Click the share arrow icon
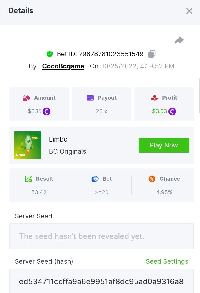Image resolution: width=200 pixels, height=293 pixels. coord(179,41)
